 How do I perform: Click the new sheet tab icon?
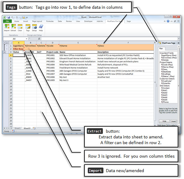34,128
